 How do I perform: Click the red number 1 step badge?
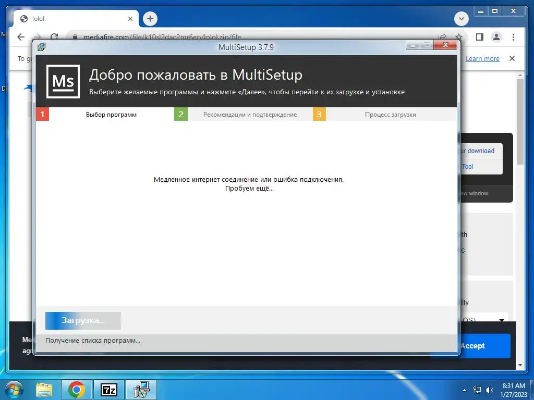43,114
